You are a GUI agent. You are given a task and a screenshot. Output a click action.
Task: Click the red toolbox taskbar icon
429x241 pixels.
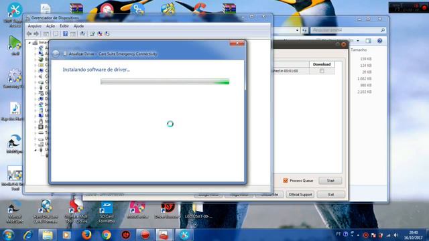(x=164, y=235)
